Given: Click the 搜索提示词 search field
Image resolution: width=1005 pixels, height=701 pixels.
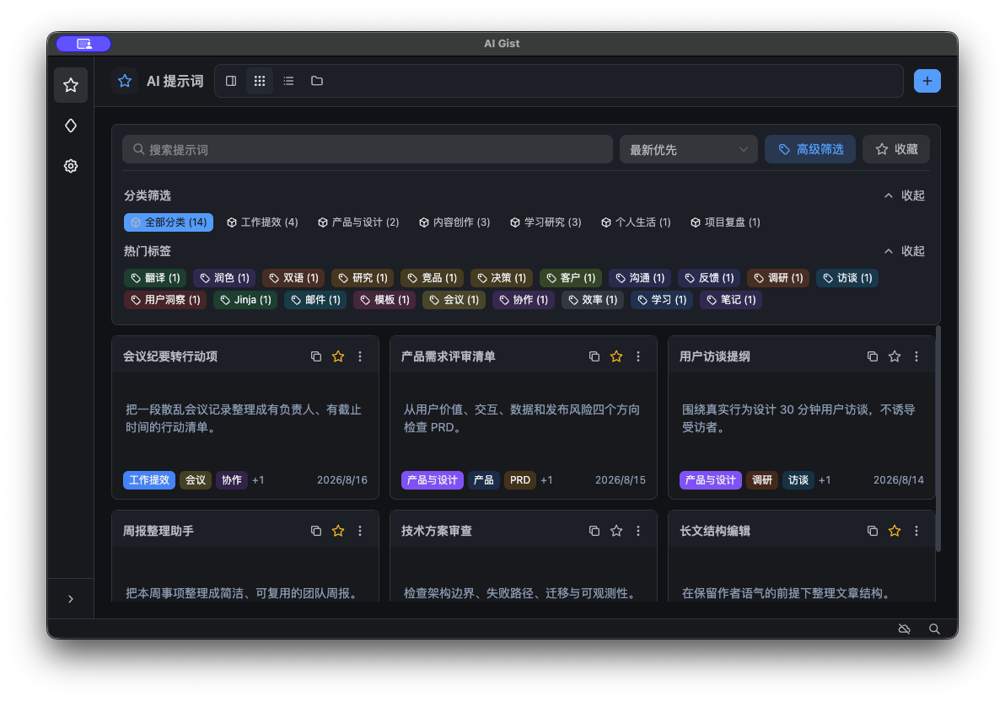Looking at the screenshot, I should coord(368,149).
